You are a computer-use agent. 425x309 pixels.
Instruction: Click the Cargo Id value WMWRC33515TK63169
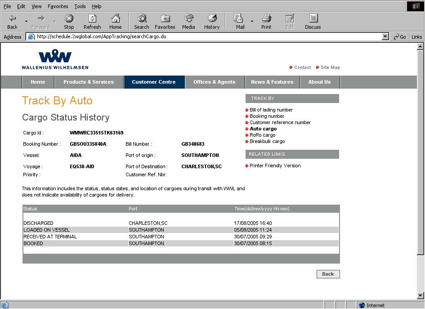pyautogui.click(x=97, y=133)
